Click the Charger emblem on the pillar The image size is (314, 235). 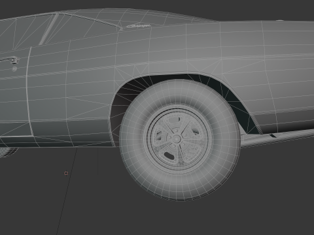pyautogui.click(x=139, y=26)
